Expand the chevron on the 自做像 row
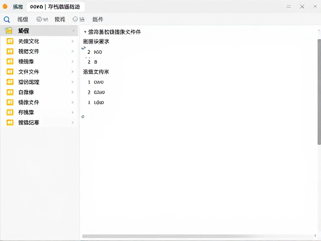The height and width of the screenshot is (241, 321). 72,92
